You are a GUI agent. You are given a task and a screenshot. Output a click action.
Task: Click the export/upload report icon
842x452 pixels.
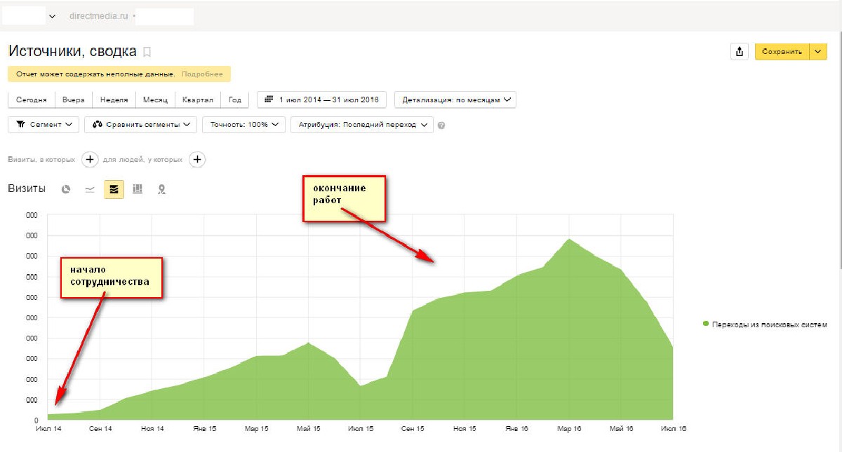tap(740, 52)
